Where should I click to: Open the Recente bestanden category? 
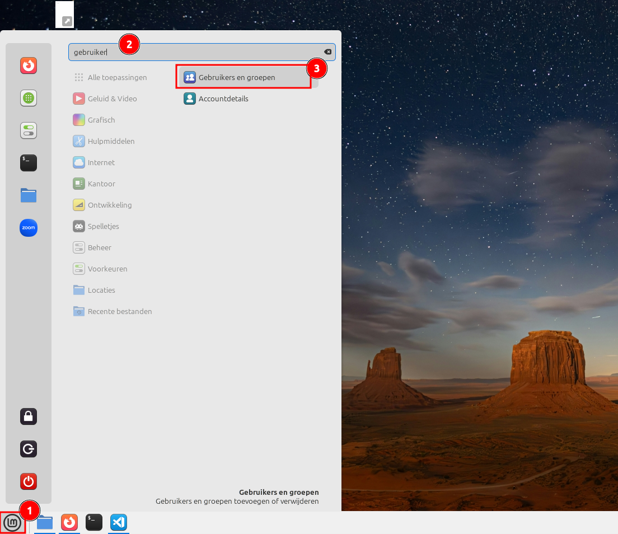pos(120,311)
